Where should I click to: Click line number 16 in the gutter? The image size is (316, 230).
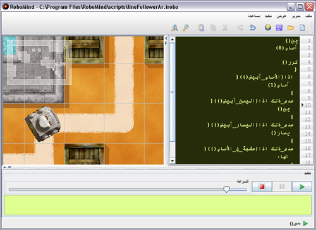308,148
